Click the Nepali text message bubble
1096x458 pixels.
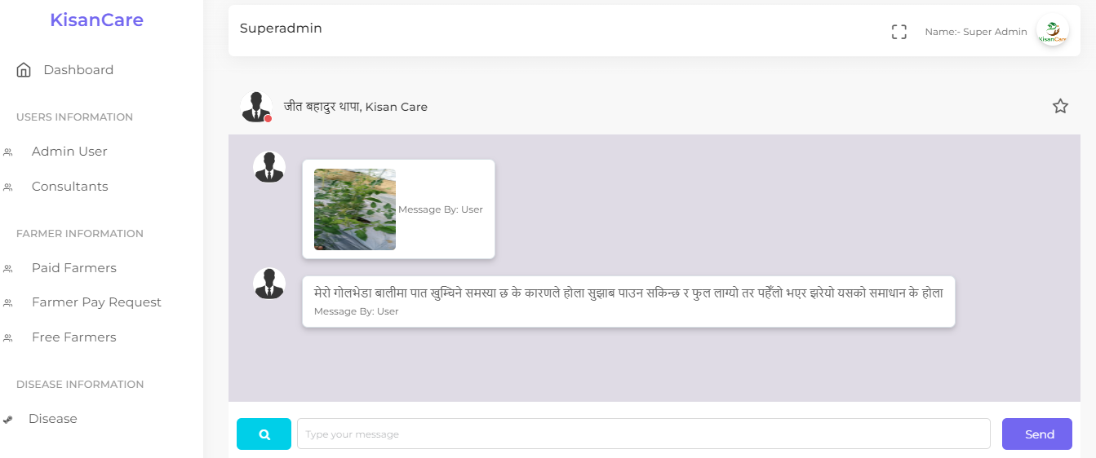(x=628, y=302)
